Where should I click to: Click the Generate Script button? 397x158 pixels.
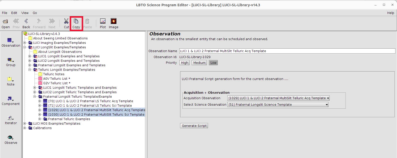pos(194,126)
